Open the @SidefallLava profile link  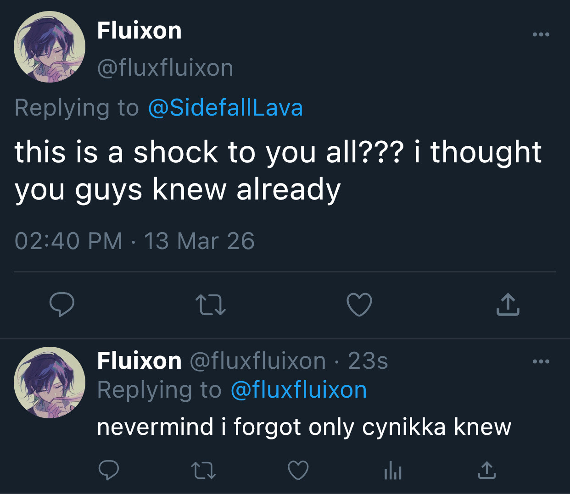225,108
